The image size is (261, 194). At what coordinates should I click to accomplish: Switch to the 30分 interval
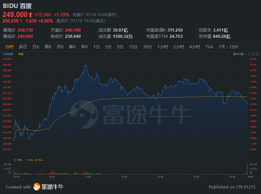(148, 47)
